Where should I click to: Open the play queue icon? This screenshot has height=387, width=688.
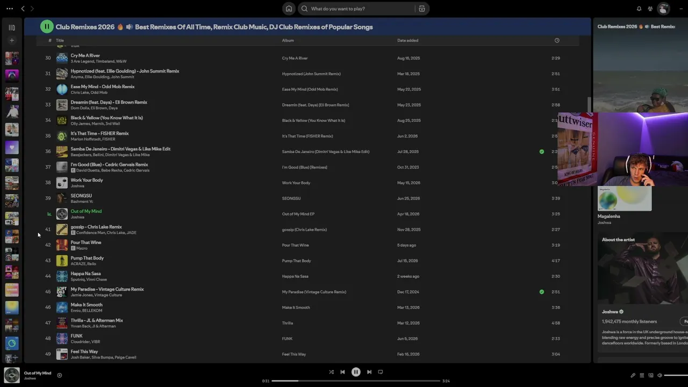tap(642, 375)
